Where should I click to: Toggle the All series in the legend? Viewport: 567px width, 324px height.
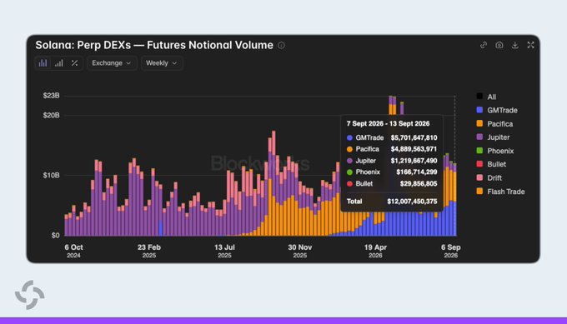click(x=486, y=97)
